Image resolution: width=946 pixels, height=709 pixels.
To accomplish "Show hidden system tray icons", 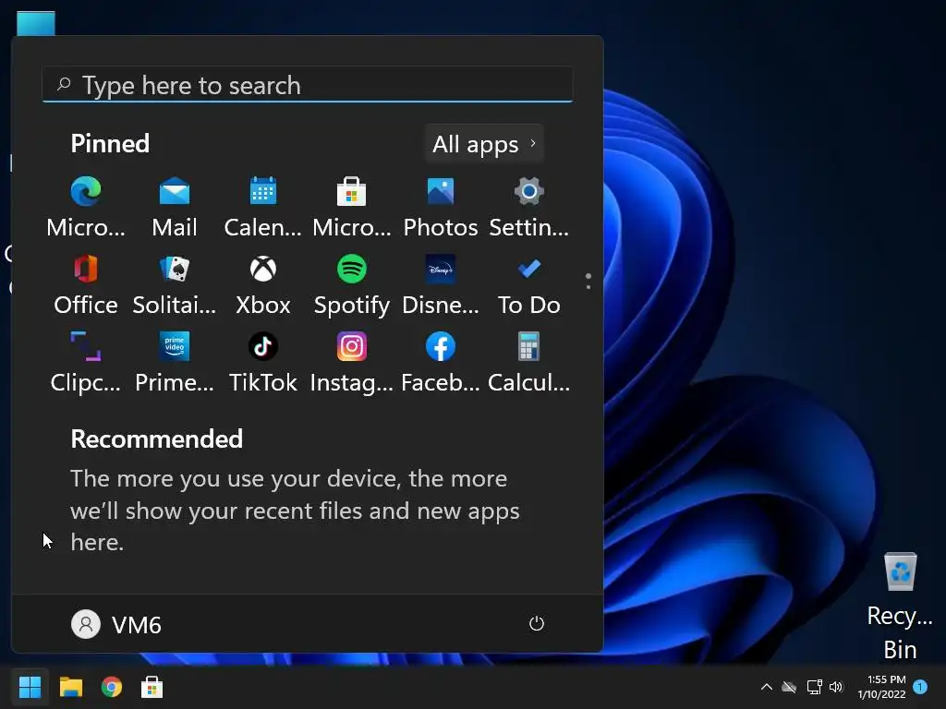I will coord(767,687).
